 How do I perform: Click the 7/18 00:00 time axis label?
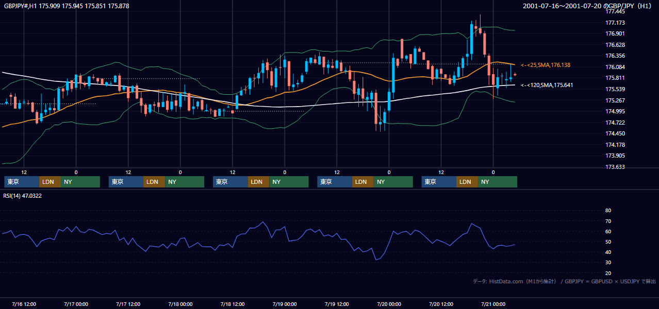180,304
